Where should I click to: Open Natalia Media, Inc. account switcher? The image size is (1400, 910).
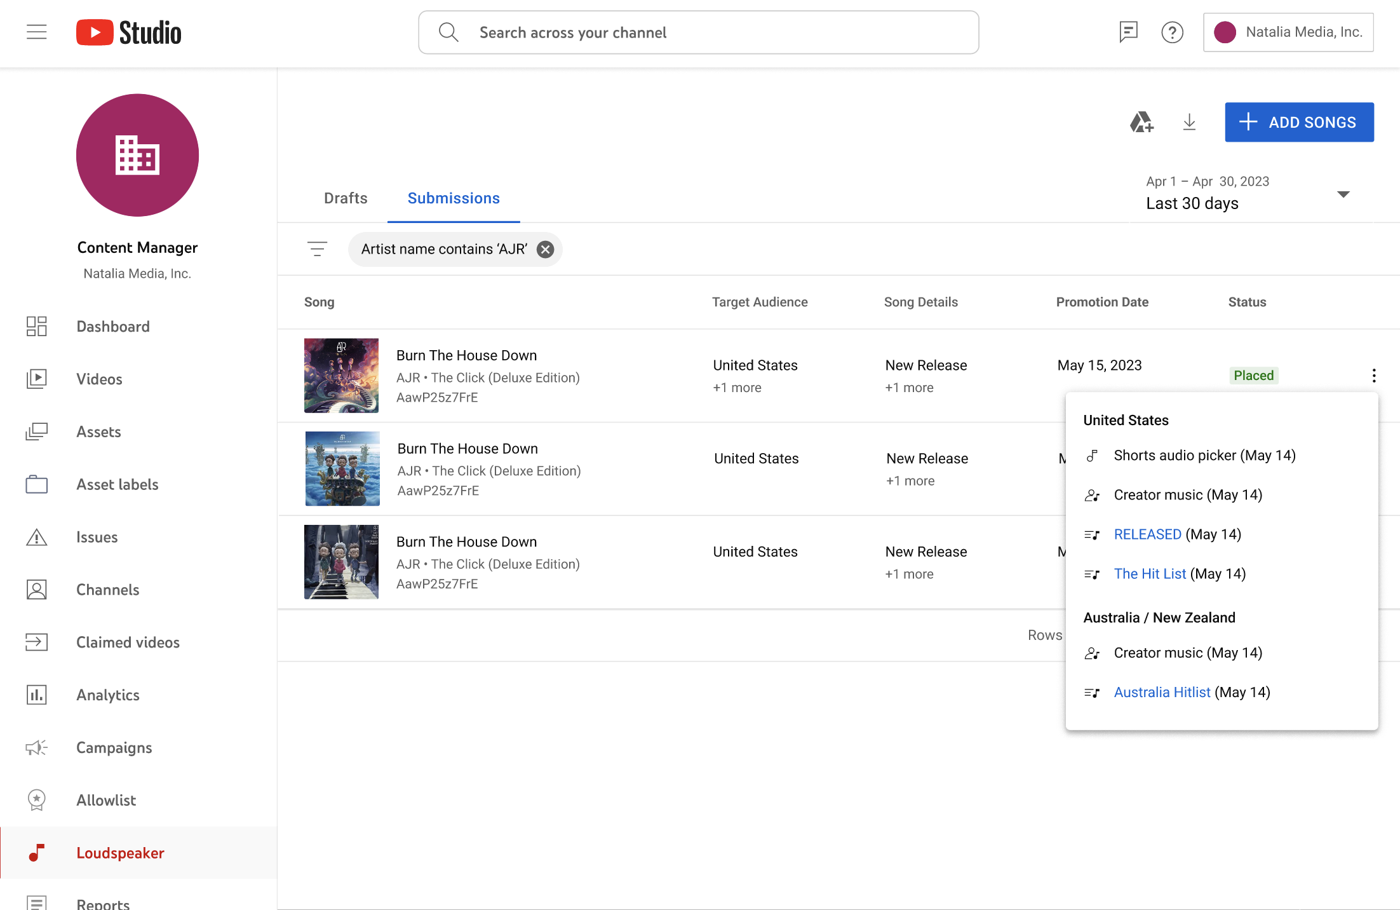pos(1288,32)
